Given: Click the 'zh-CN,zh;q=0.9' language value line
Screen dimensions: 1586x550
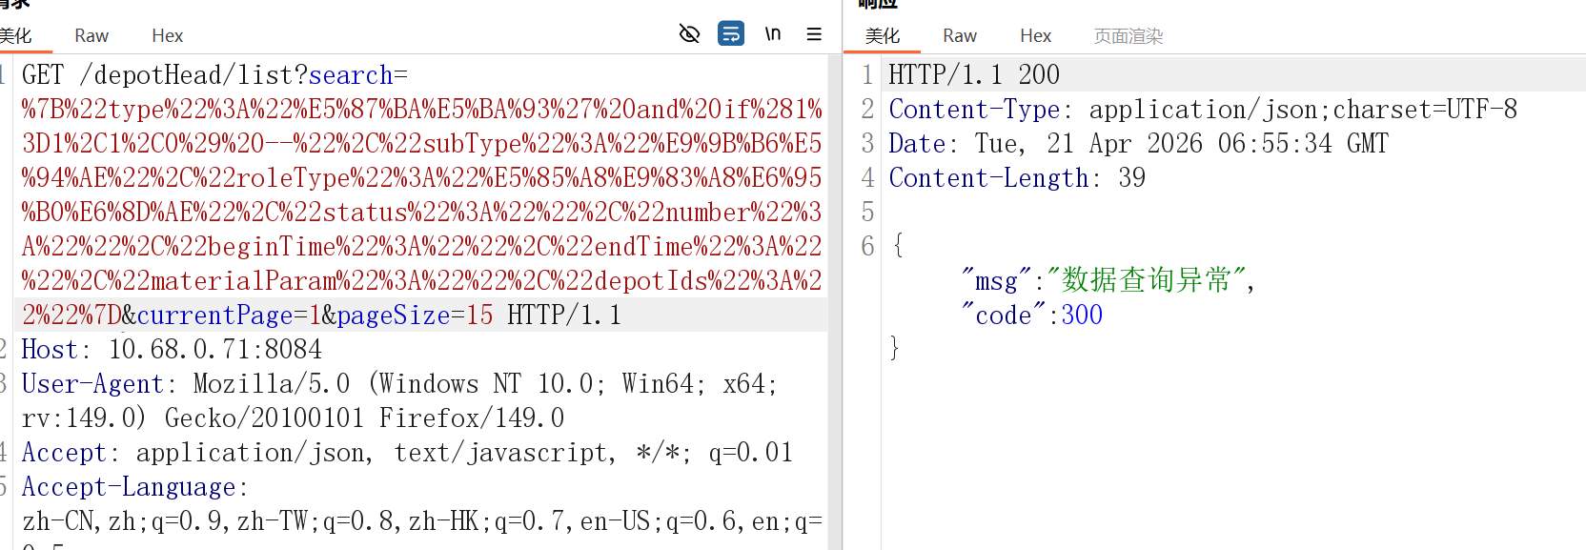Looking at the screenshot, I should pos(422,520).
